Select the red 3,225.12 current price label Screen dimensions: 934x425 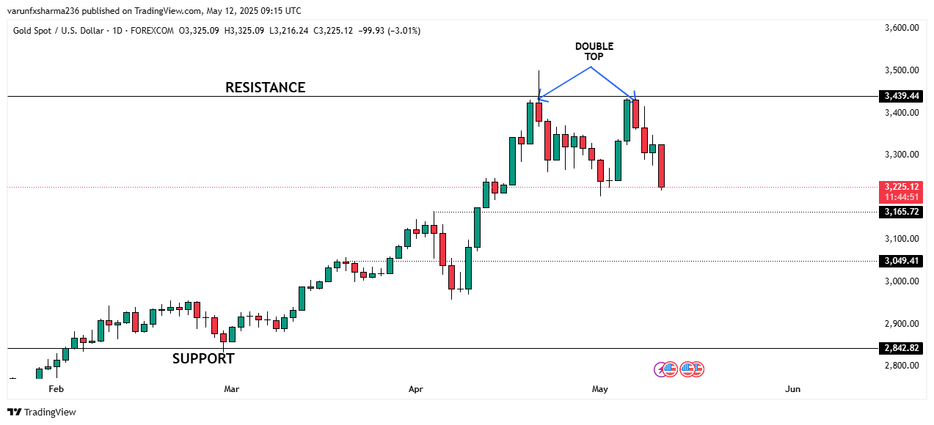coord(902,187)
